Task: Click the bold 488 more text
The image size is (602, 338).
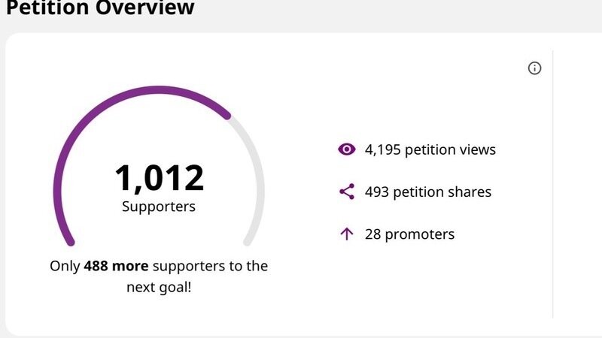Action: 116,266
